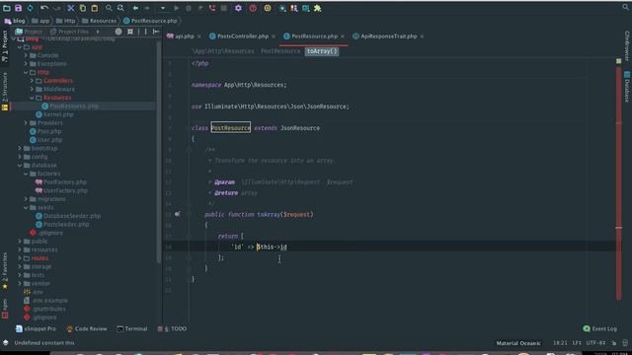Stop the process with the square stop icon

pos(224,8)
